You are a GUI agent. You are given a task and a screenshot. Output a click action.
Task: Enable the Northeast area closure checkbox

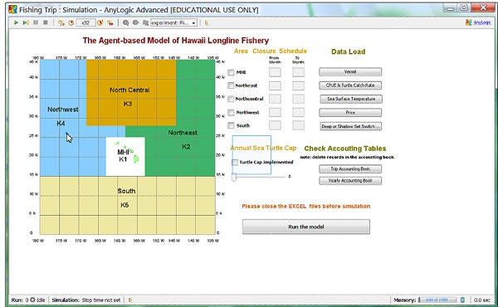[x=232, y=85]
